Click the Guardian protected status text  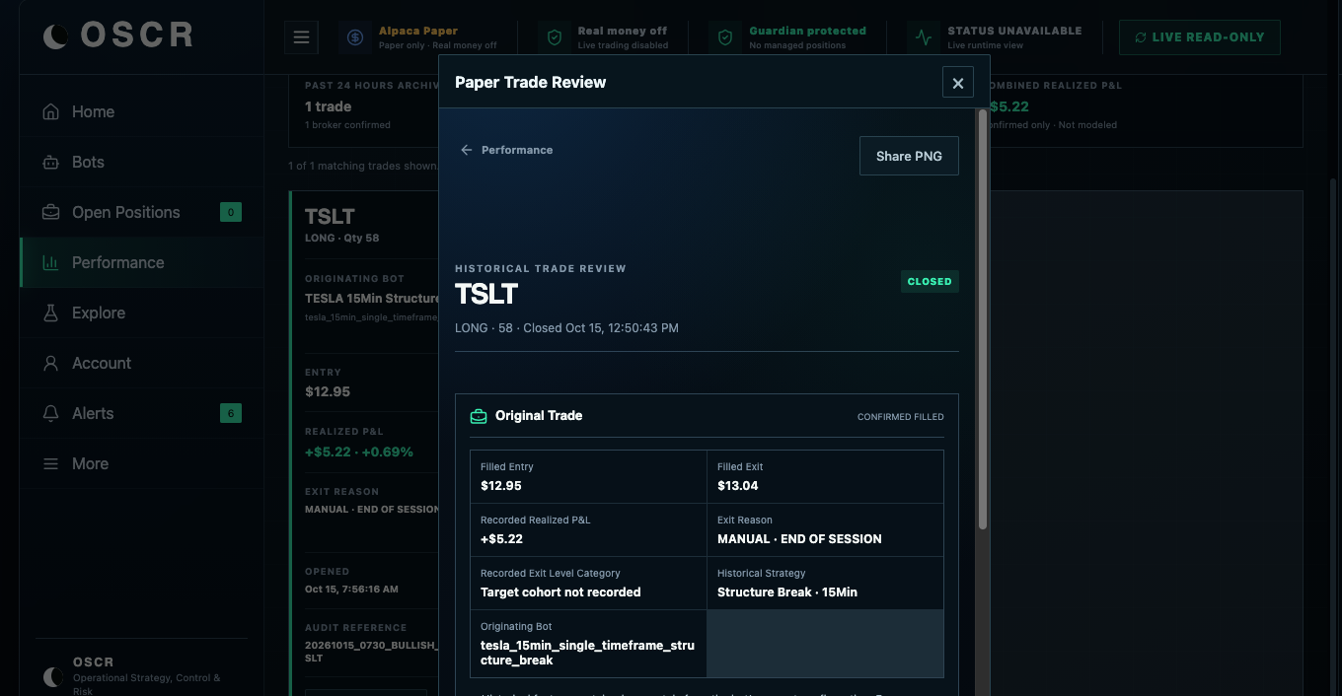coord(807,31)
